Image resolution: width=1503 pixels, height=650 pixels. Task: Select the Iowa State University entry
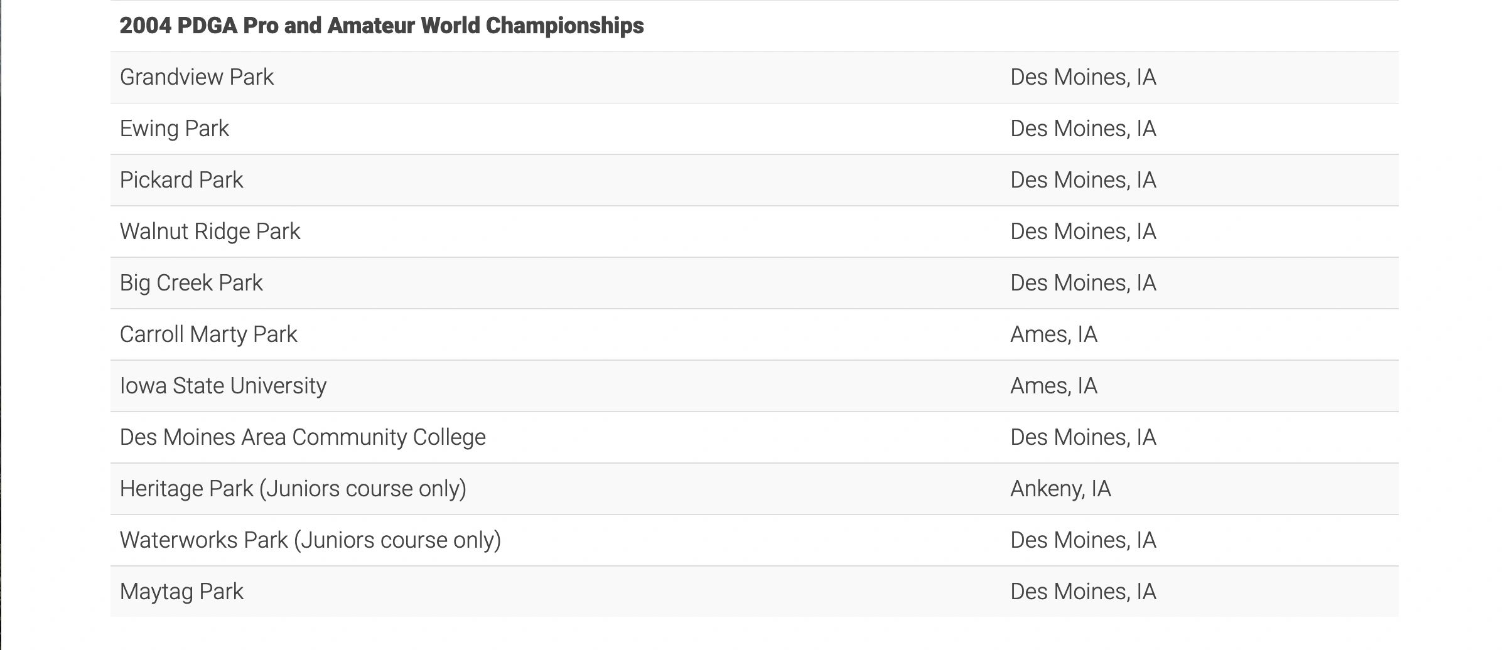223,386
